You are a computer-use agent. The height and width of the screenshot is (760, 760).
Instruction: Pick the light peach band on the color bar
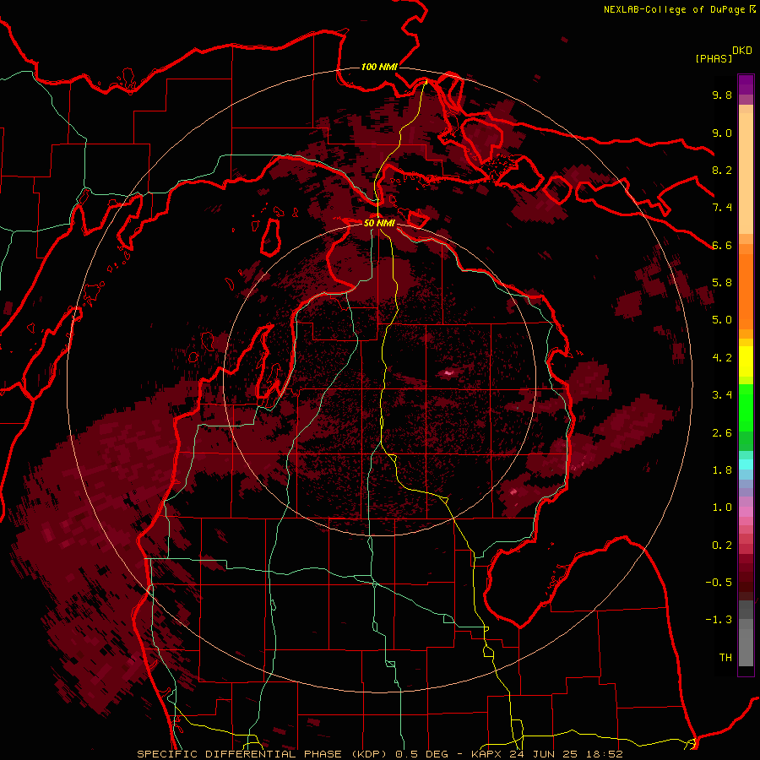[x=746, y=175]
